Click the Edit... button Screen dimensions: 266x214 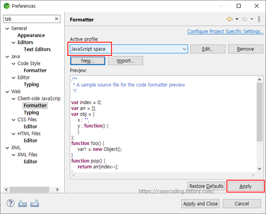tap(208, 49)
